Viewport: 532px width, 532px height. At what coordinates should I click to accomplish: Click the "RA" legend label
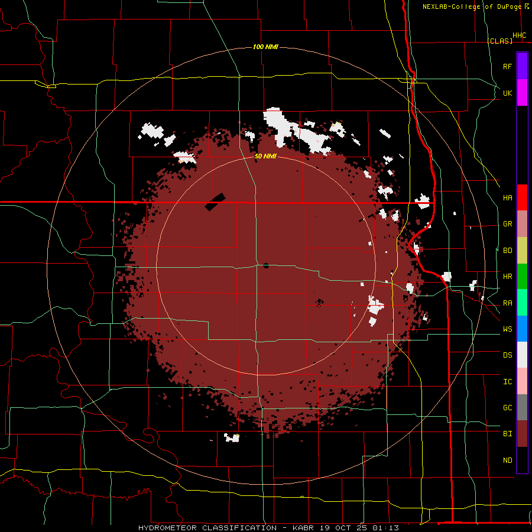click(x=507, y=303)
